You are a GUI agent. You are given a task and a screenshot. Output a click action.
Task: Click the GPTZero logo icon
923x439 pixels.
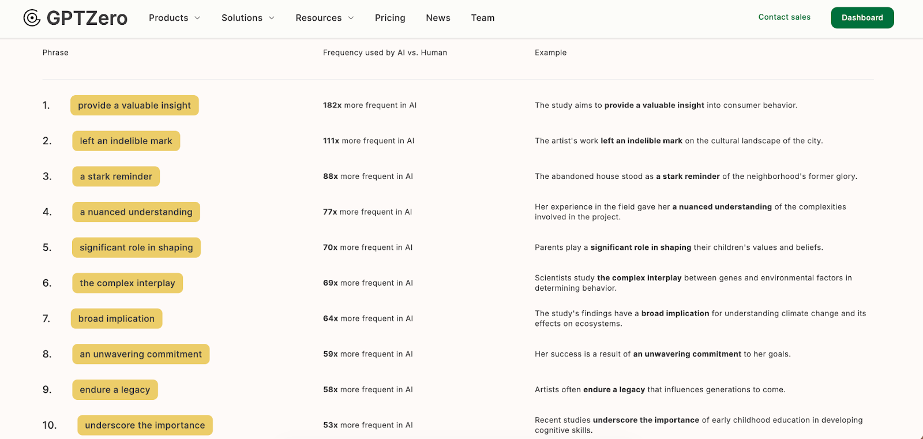click(x=32, y=18)
